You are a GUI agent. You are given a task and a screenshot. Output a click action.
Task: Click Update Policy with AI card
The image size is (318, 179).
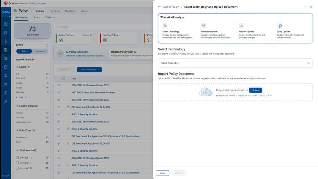pos(131,54)
